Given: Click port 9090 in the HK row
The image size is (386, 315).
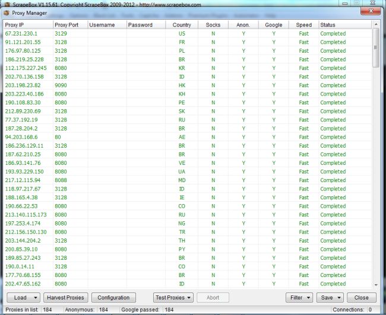Looking at the screenshot, I should point(61,85).
